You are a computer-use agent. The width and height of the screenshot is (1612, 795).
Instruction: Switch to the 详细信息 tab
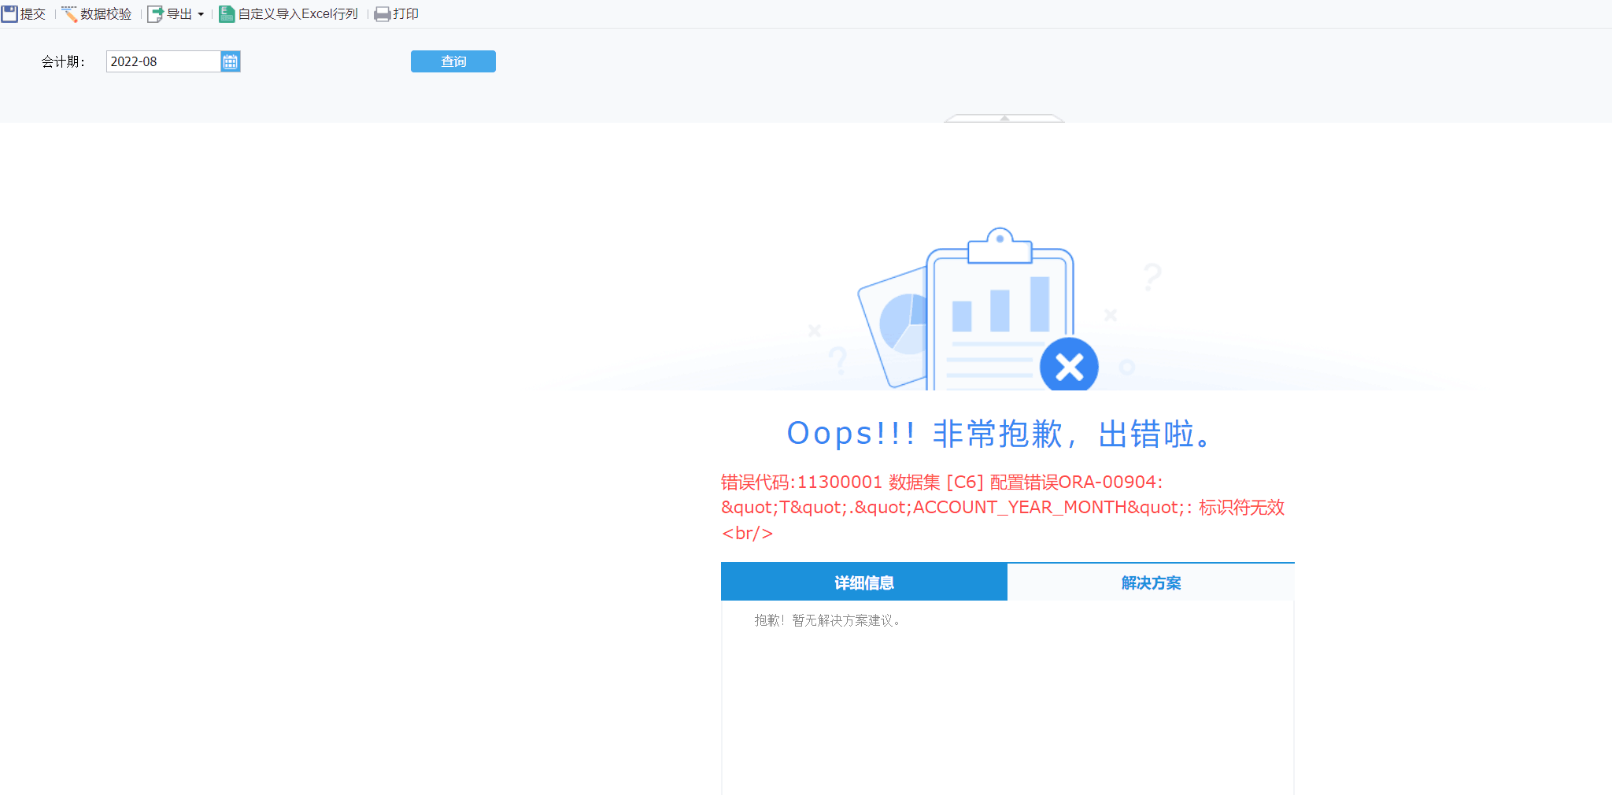864,582
